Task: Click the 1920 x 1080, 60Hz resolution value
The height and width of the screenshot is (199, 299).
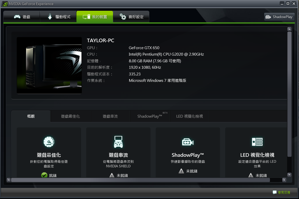Action: pos(145,67)
